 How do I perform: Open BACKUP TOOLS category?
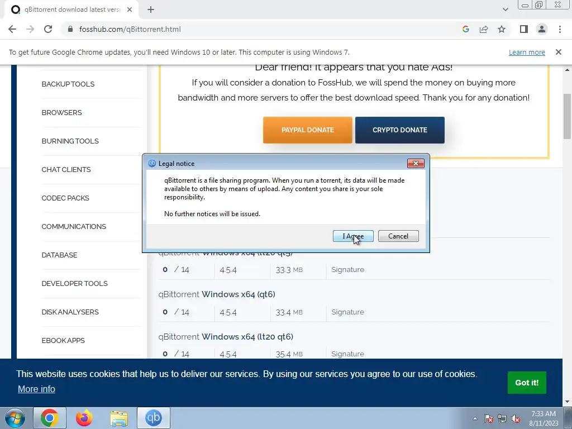(68, 84)
